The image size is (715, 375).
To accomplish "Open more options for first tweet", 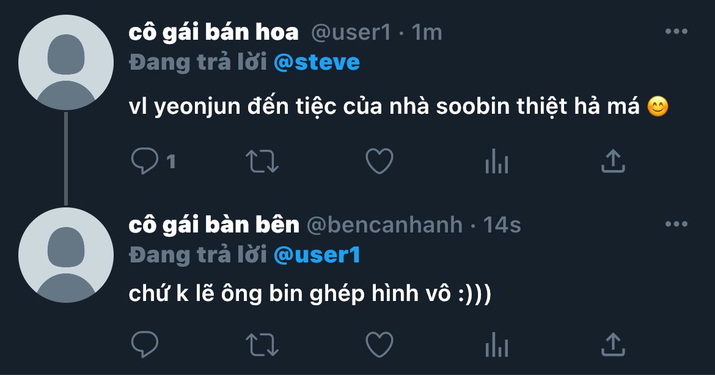I will click(676, 32).
